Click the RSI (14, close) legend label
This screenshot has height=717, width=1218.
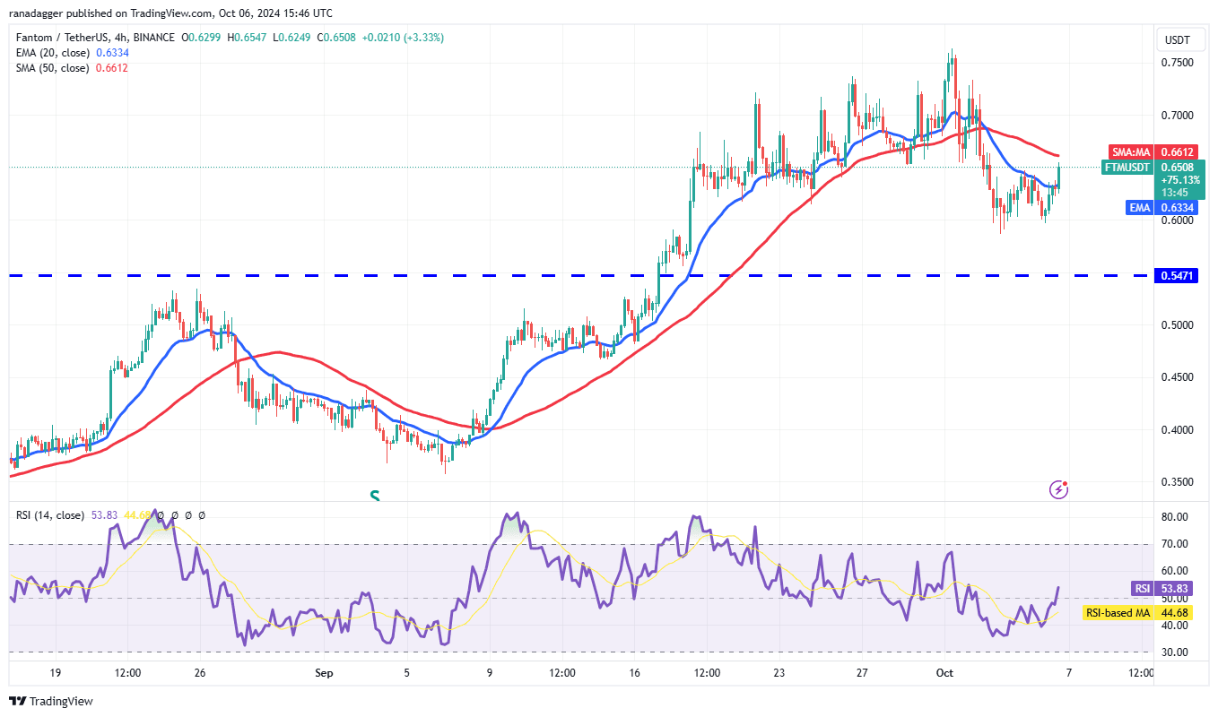[x=50, y=515]
